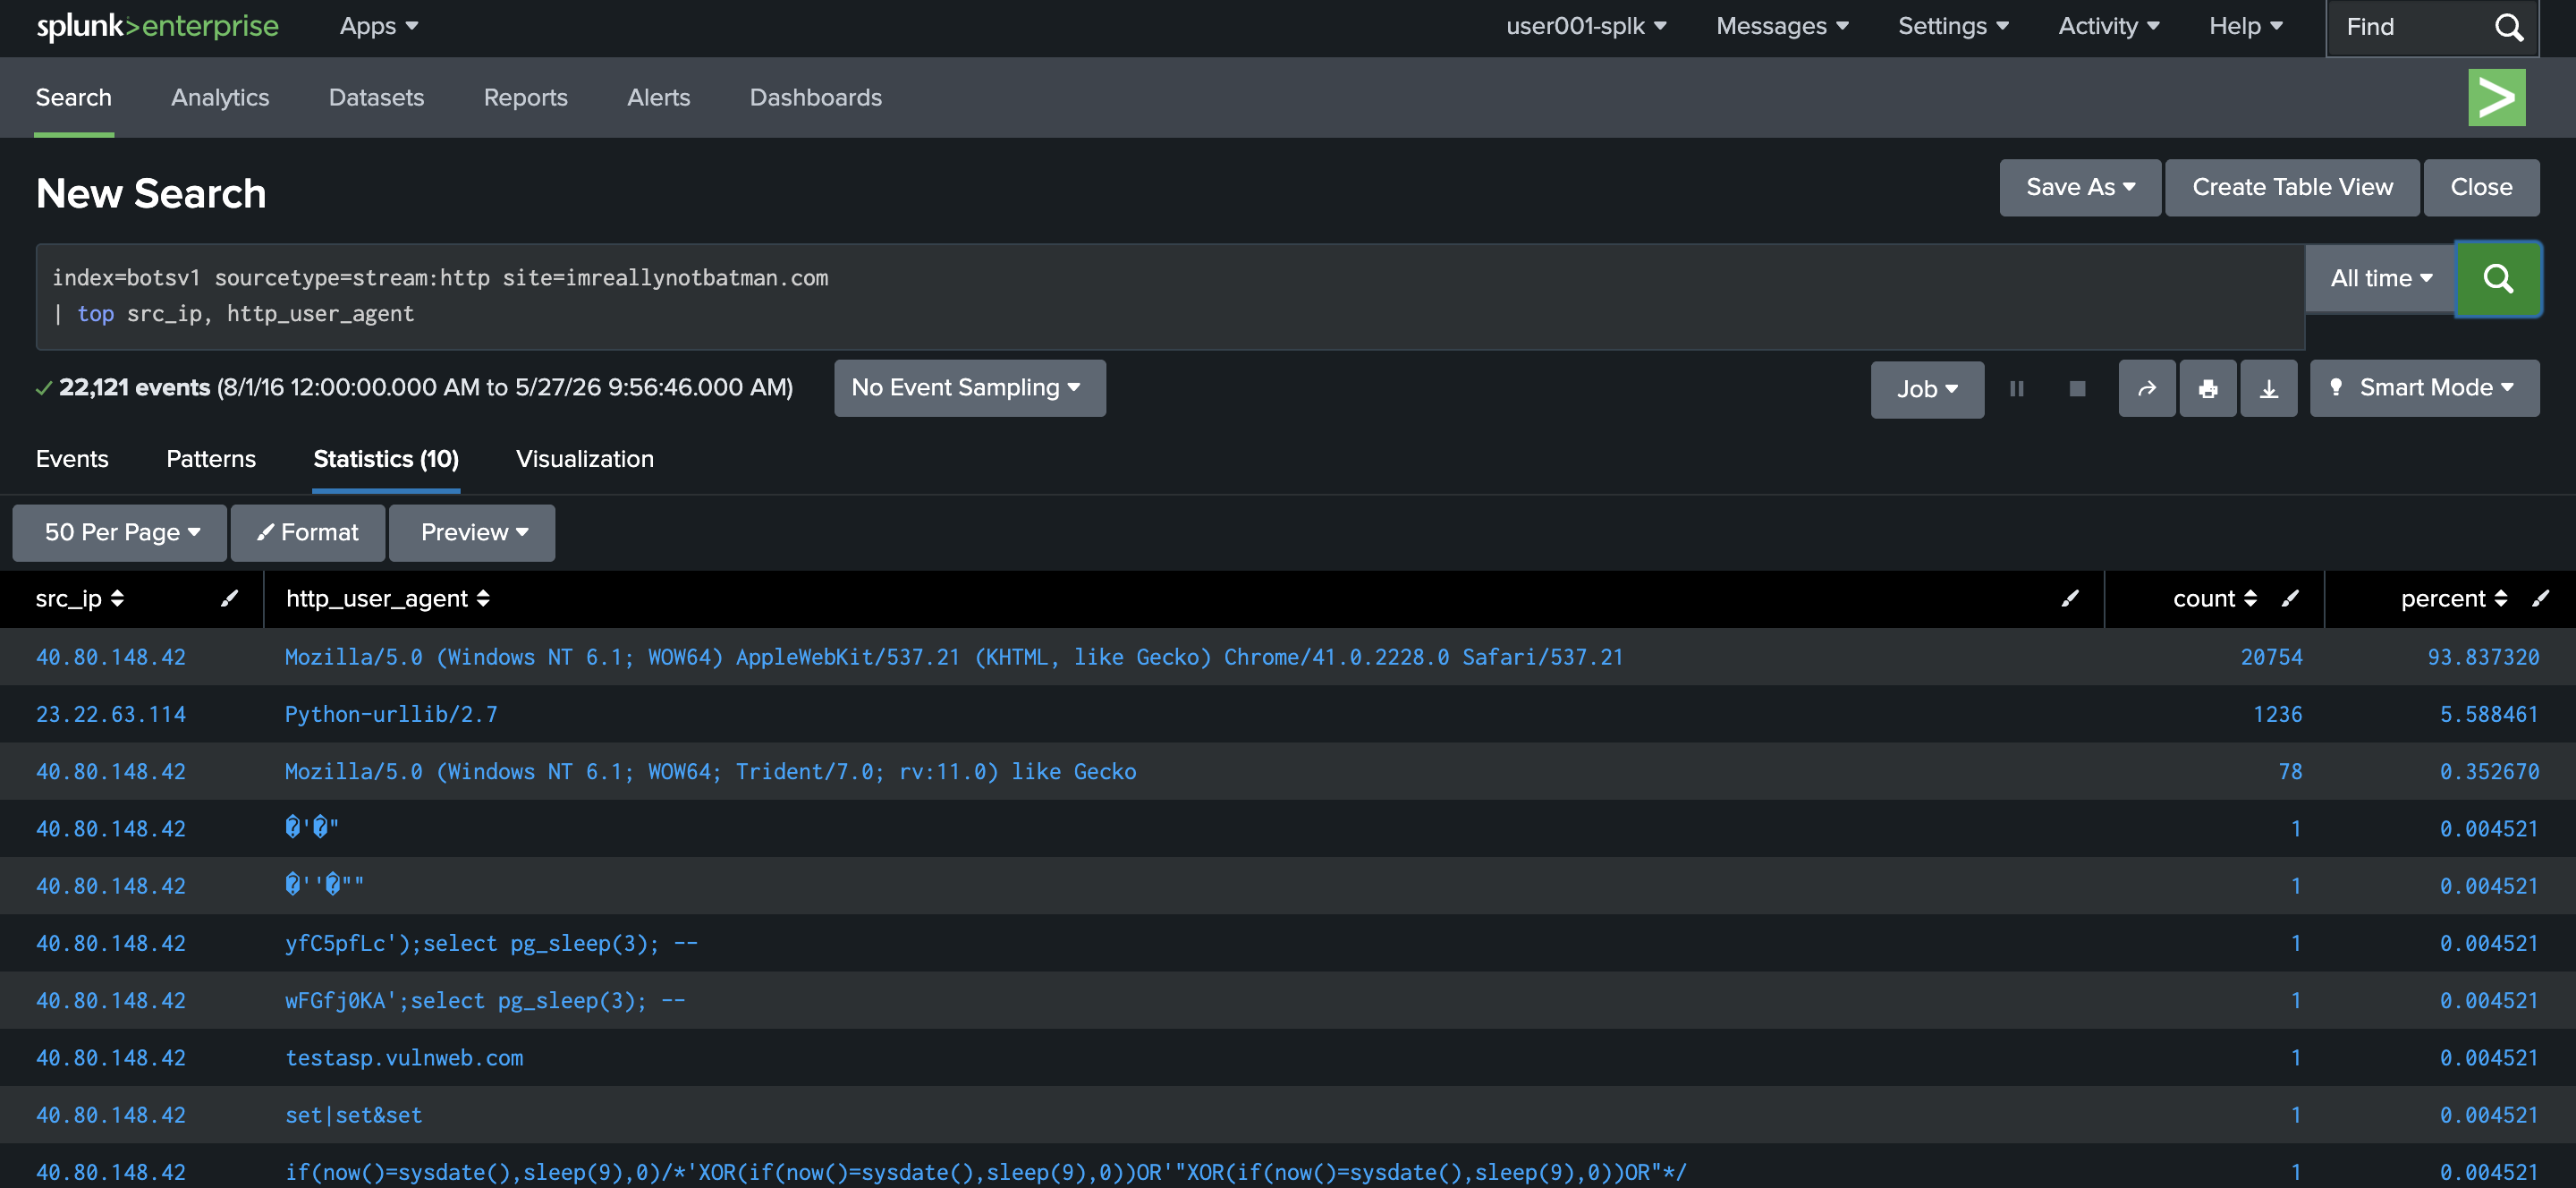Click the set|set&set user agent

pyautogui.click(x=353, y=1114)
